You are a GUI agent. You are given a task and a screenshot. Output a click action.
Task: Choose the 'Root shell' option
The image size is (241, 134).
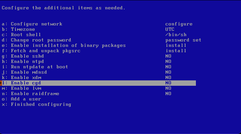pos(21,35)
